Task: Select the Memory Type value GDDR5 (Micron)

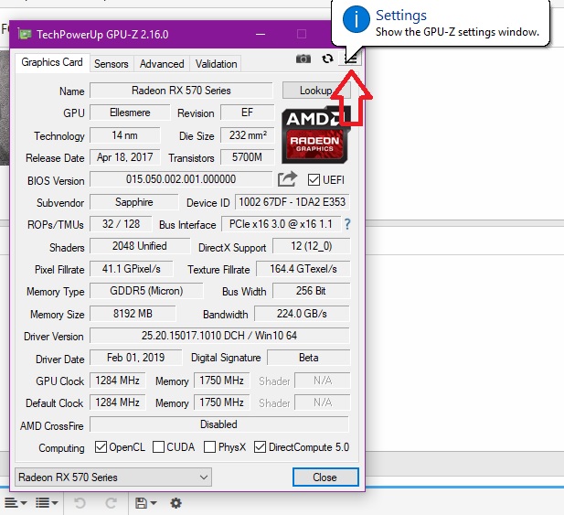Action: 146,291
